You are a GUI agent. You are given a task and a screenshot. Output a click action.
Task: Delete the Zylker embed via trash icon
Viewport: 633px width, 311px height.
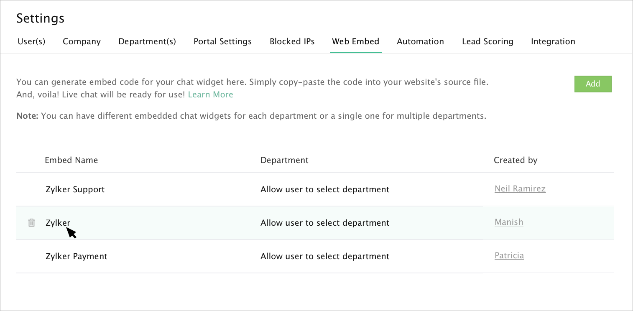(x=31, y=223)
